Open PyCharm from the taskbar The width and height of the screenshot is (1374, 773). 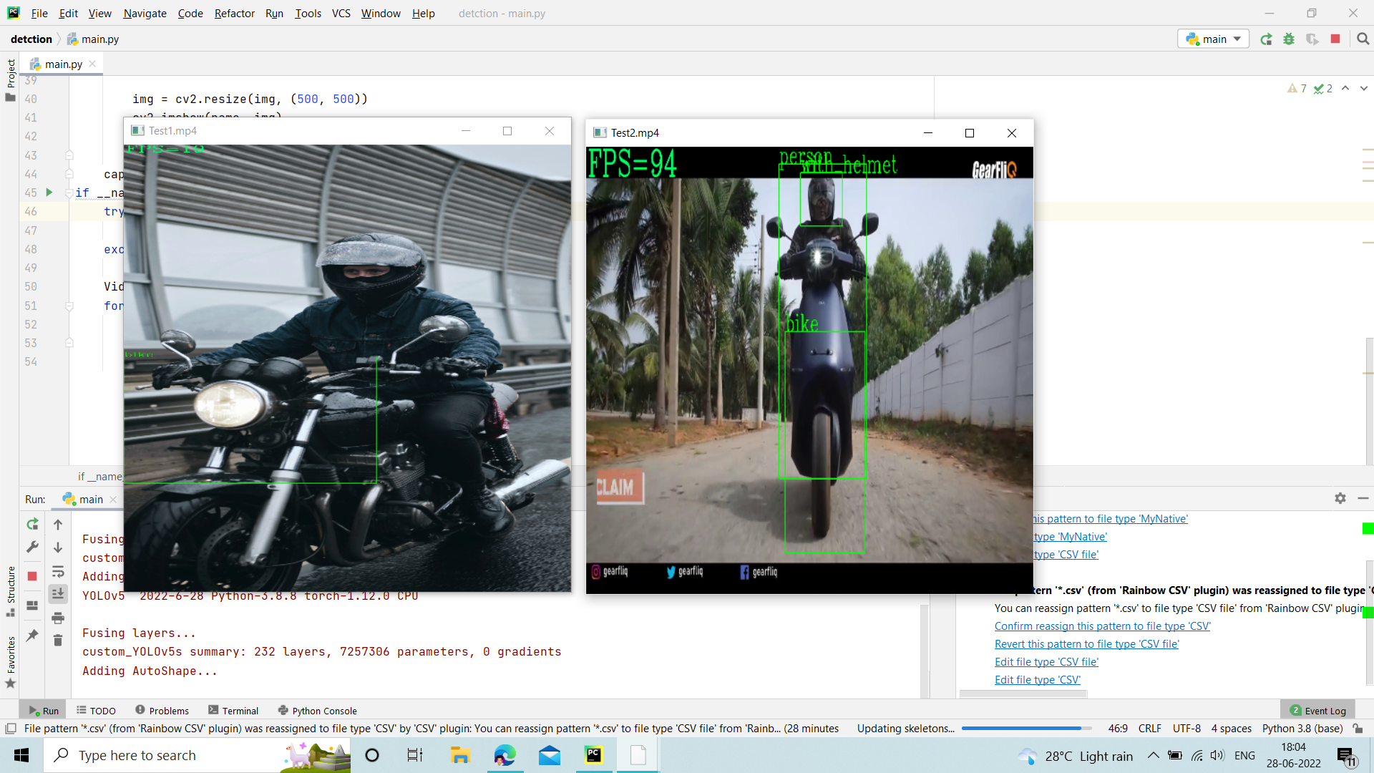(593, 755)
